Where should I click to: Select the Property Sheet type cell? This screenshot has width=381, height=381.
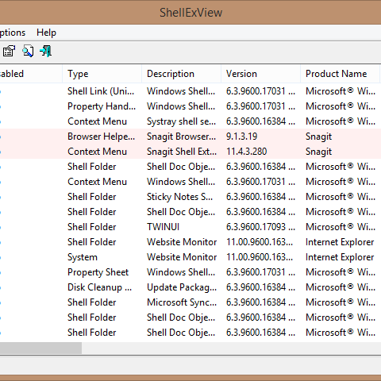pos(98,272)
